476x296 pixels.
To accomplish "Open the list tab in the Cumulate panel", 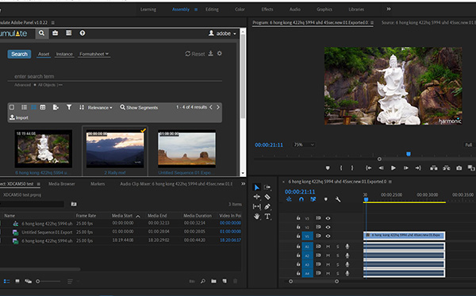I will 68,33.
